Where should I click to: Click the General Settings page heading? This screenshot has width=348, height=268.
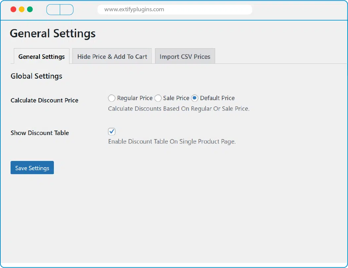(53, 33)
